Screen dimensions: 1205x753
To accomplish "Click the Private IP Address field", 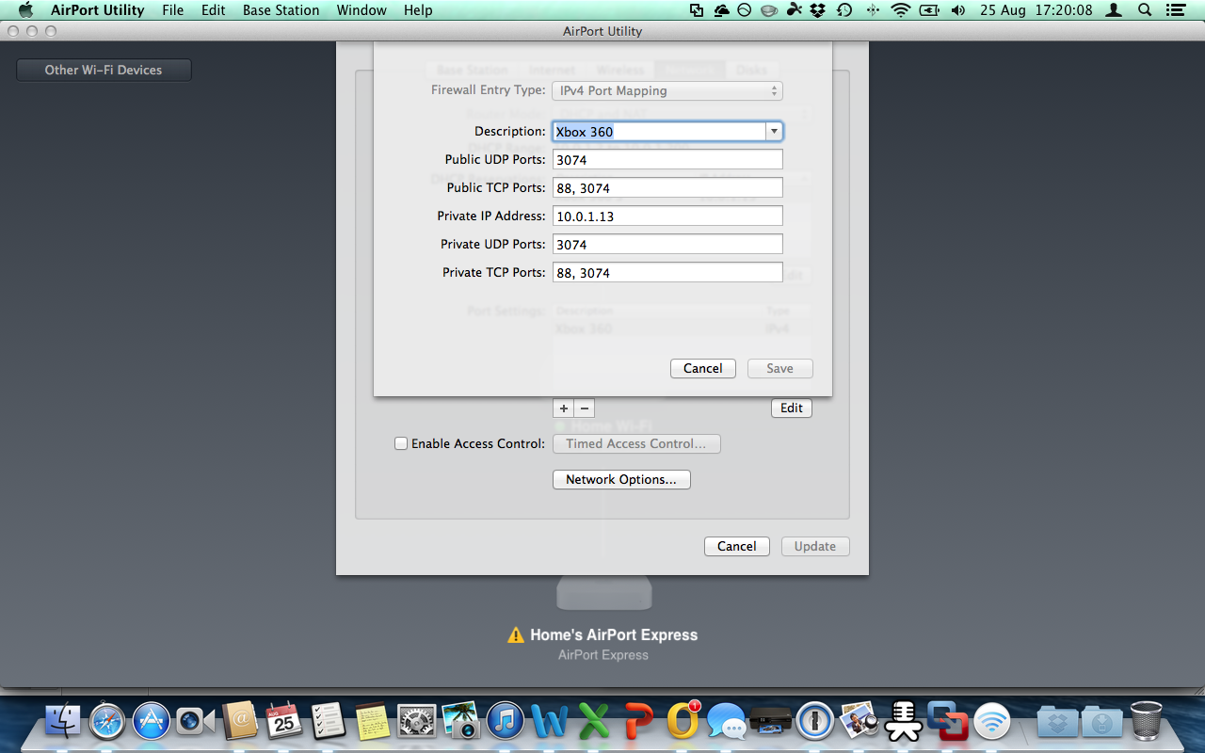I will [x=667, y=216].
